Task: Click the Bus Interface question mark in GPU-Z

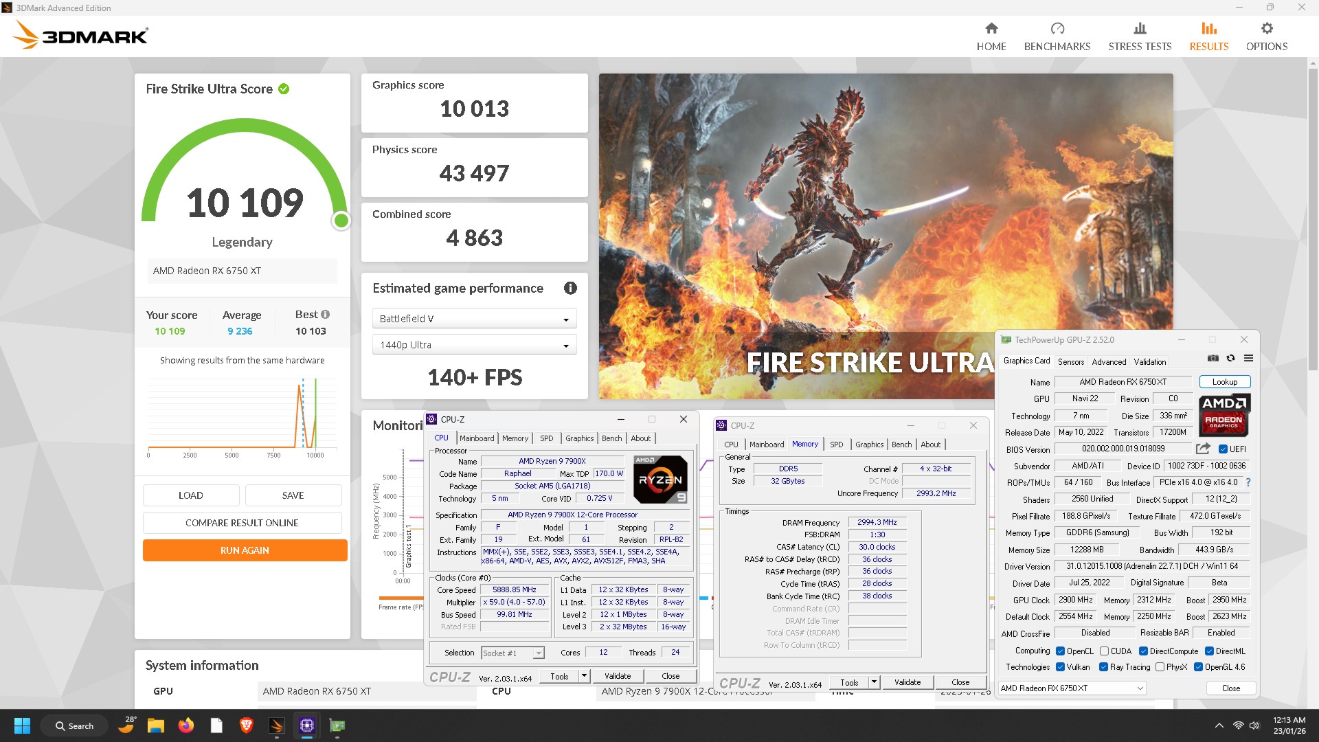Action: pos(1248,482)
